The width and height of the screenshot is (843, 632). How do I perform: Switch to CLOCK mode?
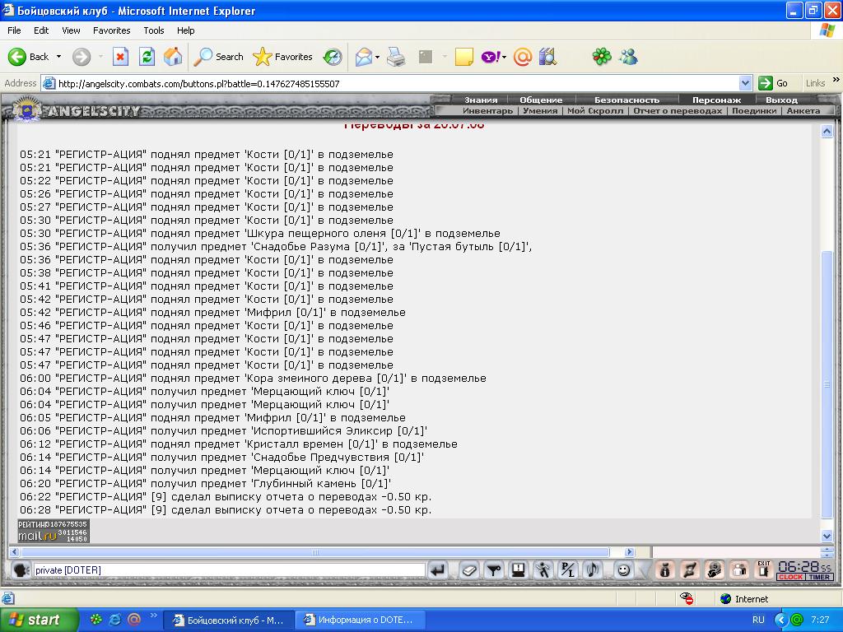click(790, 577)
